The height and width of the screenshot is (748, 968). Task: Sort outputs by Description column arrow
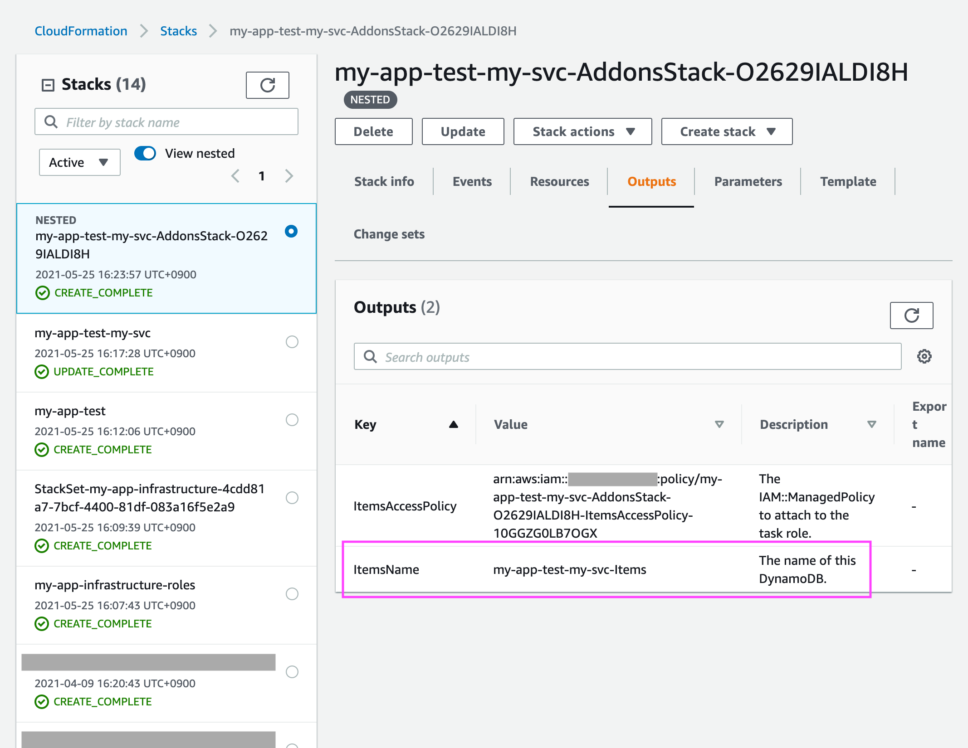coord(871,425)
